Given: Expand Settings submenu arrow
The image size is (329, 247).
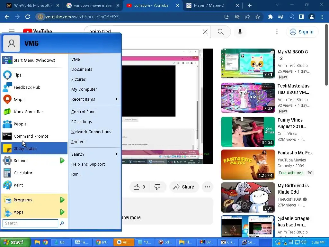Looking at the screenshot, I should point(62,161).
